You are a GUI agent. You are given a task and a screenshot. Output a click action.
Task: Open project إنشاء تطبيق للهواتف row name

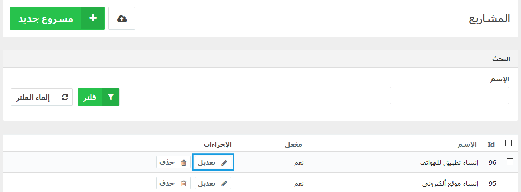450,163
